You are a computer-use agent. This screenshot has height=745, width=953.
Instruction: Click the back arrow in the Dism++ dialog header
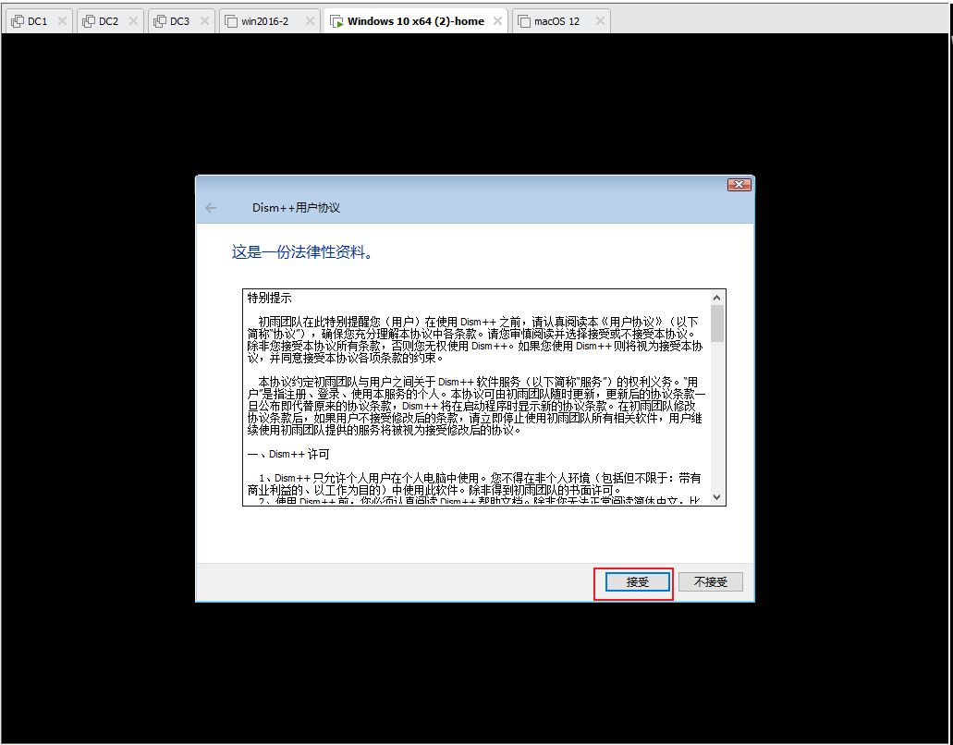click(x=211, y=208)
